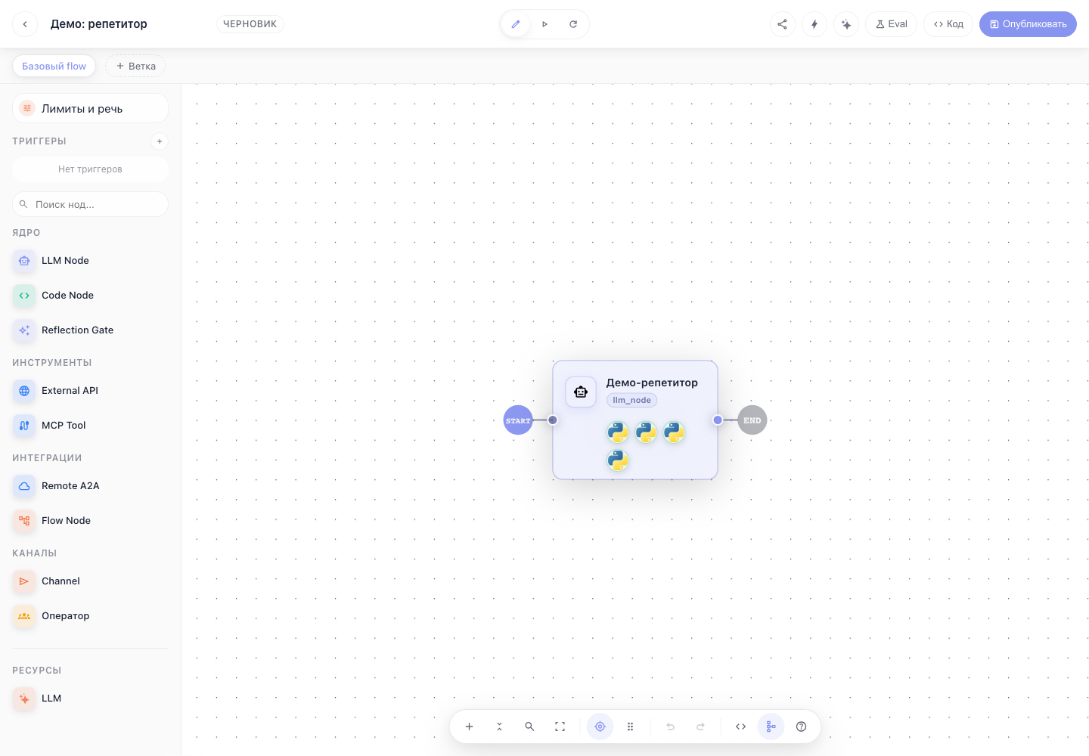
Task: Select the Flow Node item
Action: [90, 521]
